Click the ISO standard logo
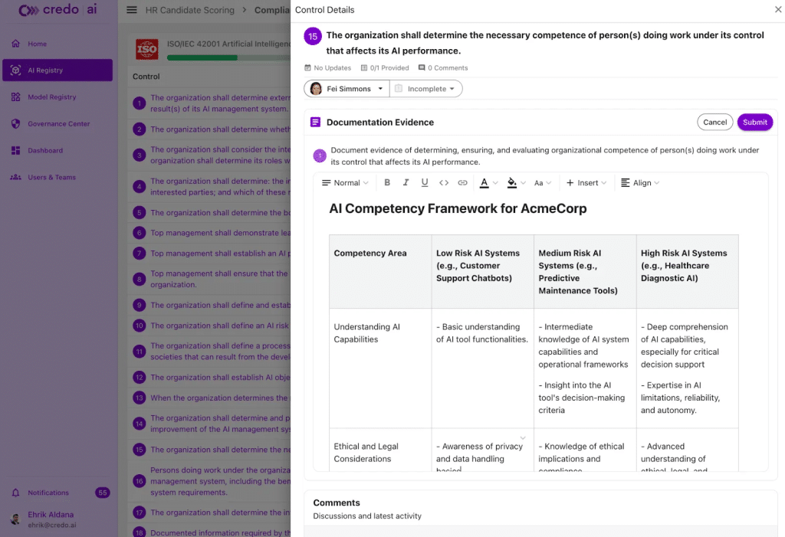The width and height of the screenshot is (785, 537). (x=147, y=49)
